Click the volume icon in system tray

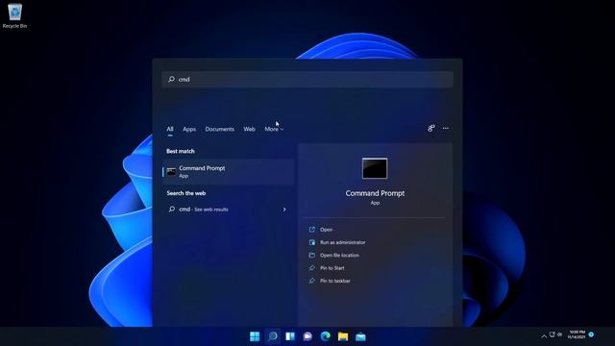click(559, 334)
